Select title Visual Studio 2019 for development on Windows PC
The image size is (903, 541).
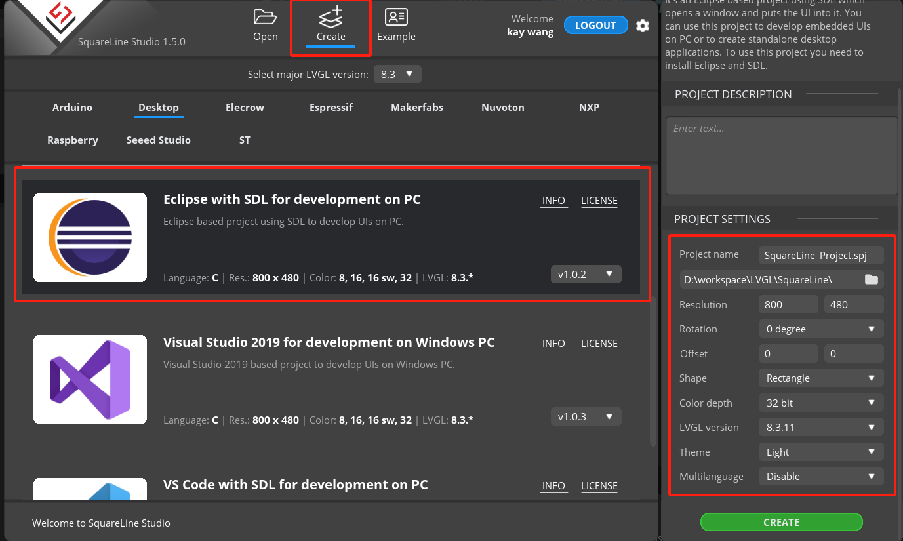329,342
